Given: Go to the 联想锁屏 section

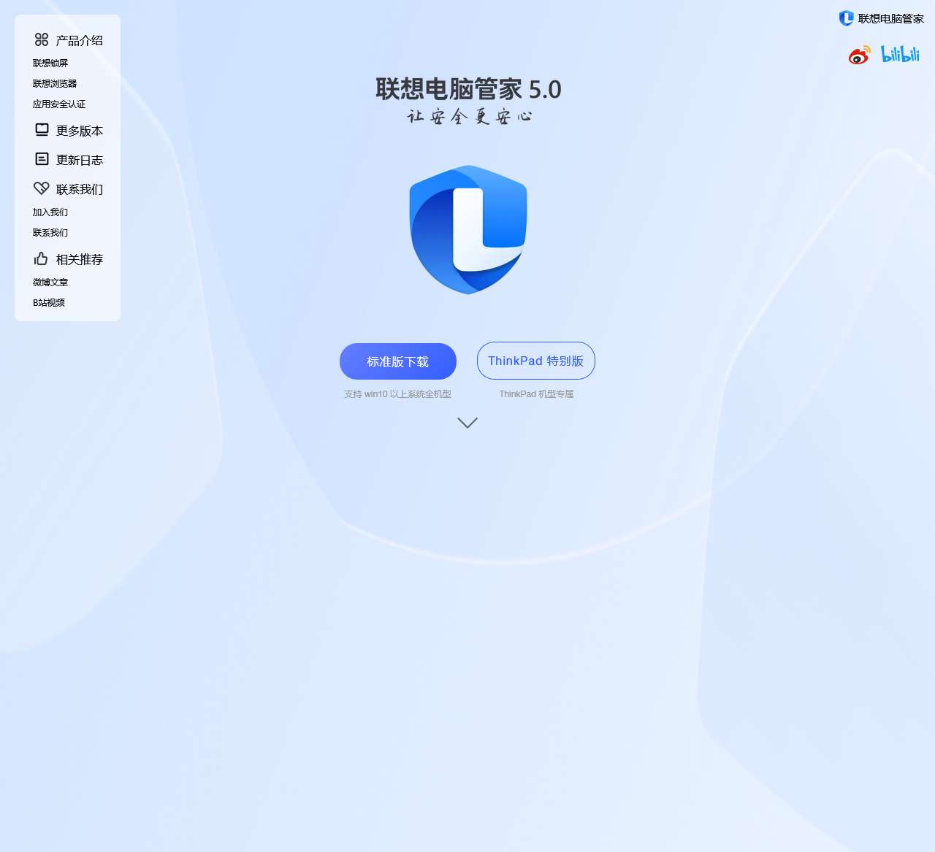Looking at the screenshot, I should [x=50, y=64].
